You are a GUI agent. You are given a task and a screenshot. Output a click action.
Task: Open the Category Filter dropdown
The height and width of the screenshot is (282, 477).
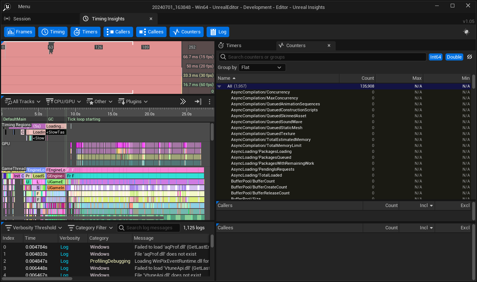point(91,228)
